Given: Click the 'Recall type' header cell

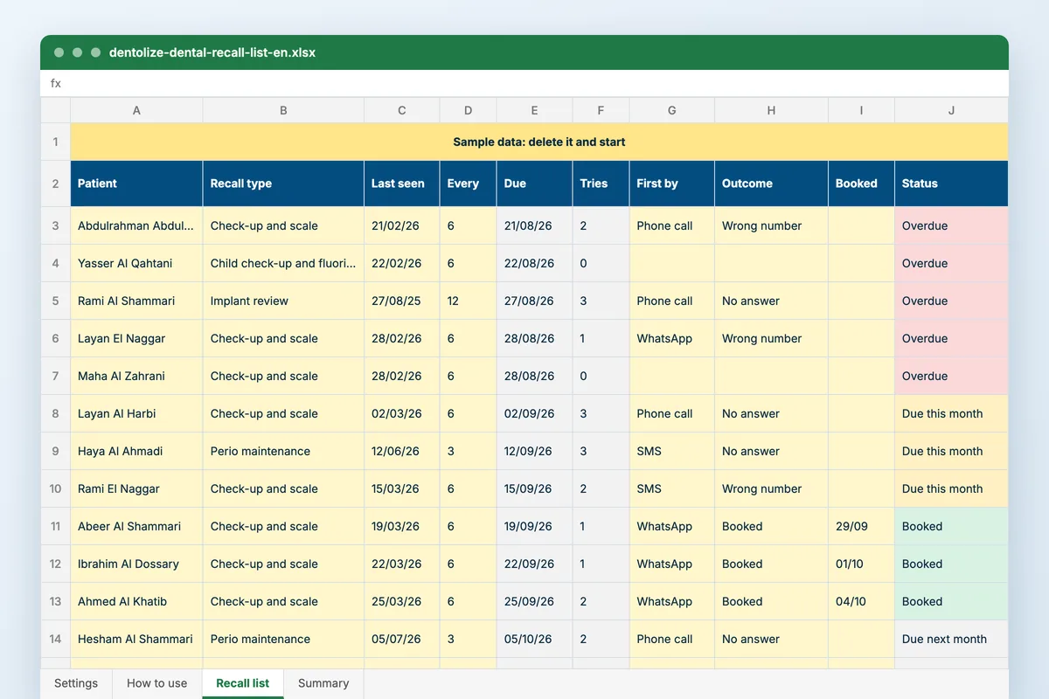Looking at the screenshot, I should 283,183.
